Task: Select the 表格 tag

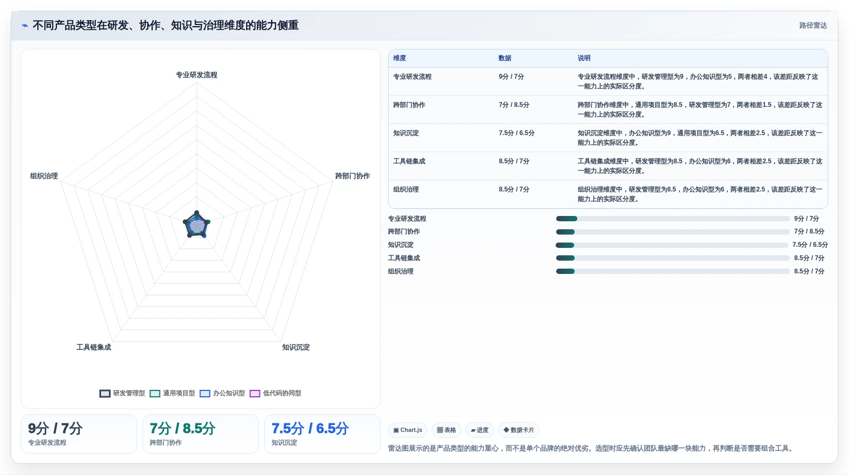Action: coord(447,430)
